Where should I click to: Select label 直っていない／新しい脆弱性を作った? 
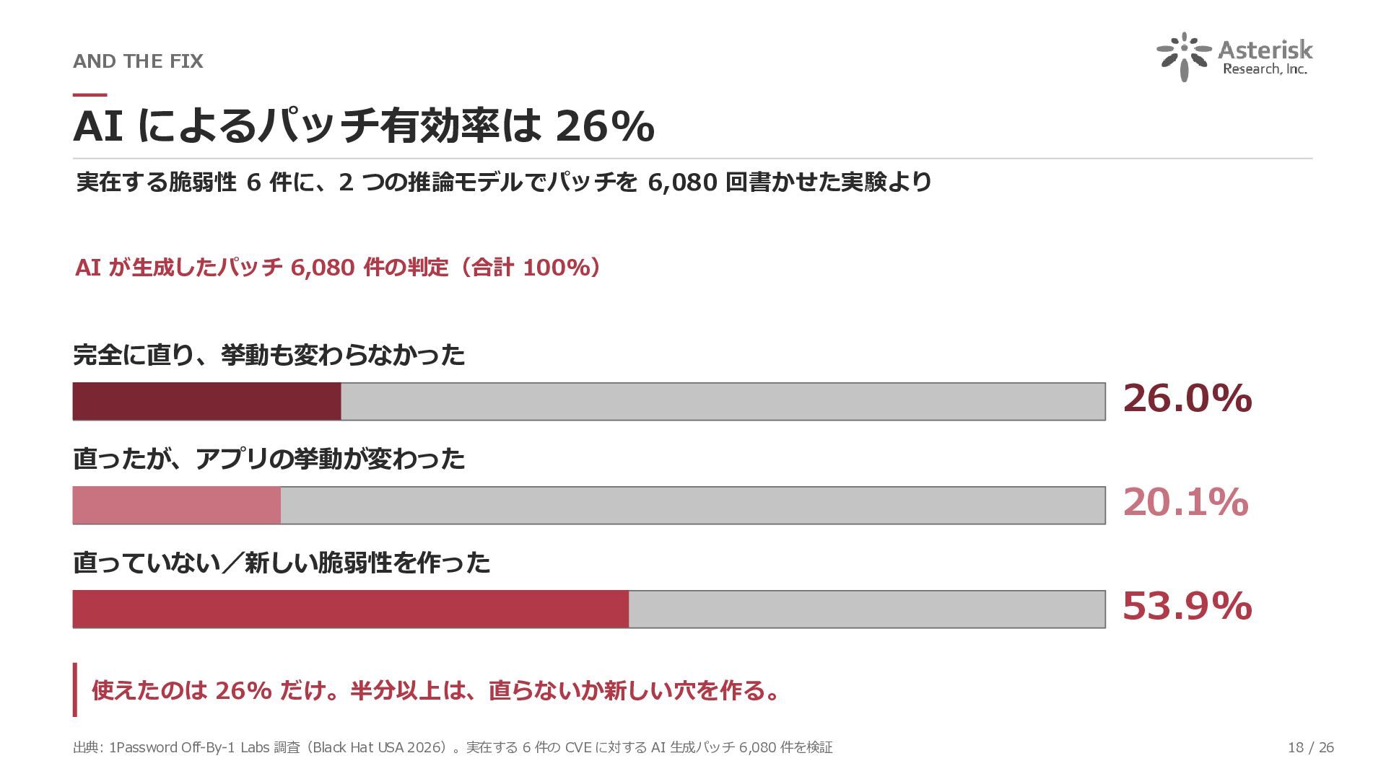[282, 563]
